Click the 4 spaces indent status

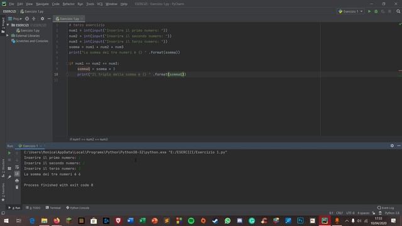click(x=363, y=213)
